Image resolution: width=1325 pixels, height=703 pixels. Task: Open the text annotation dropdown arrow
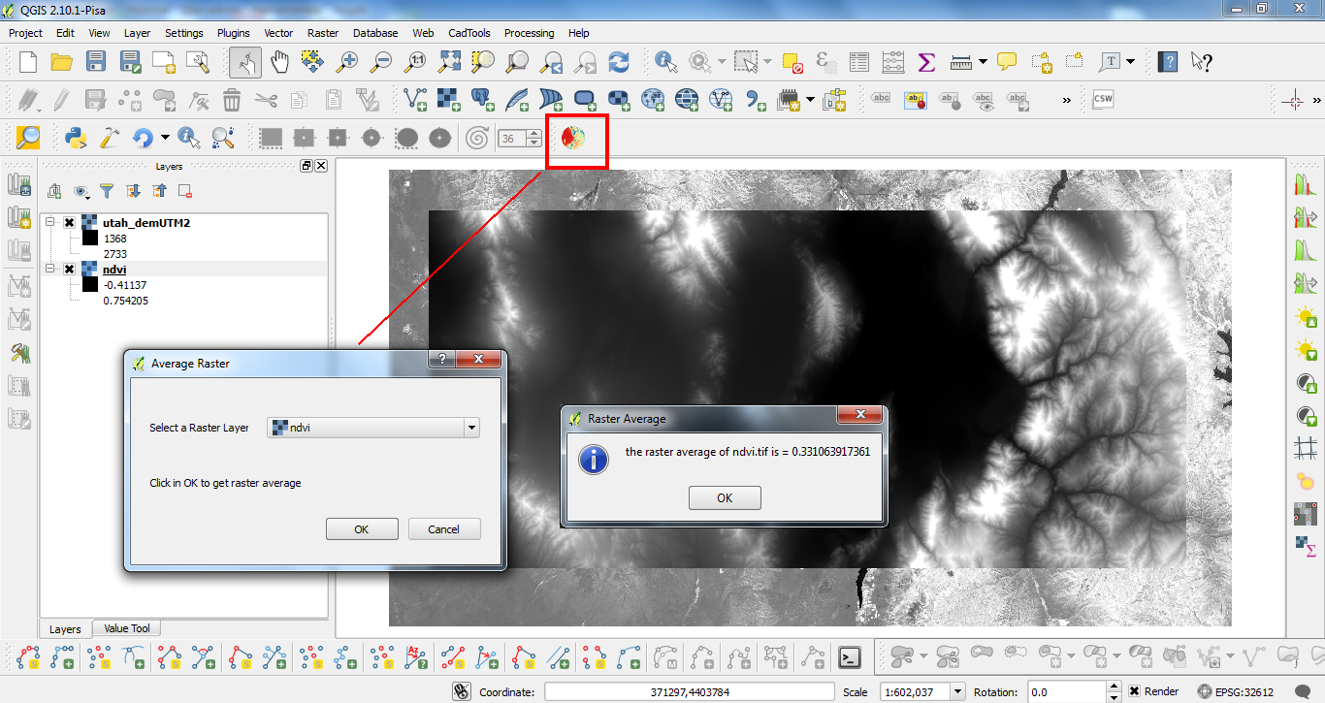click(x=1131, y=62)
